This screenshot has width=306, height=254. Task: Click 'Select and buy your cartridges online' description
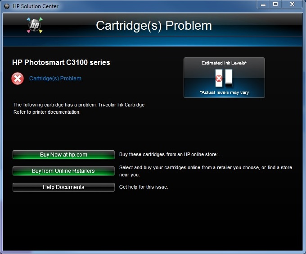[206, 171]
